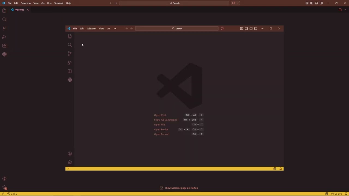This screenshot has width=349, height=196.
Task: Toggle Primary Side Bar in back window
Action: (x=312, y=3)
